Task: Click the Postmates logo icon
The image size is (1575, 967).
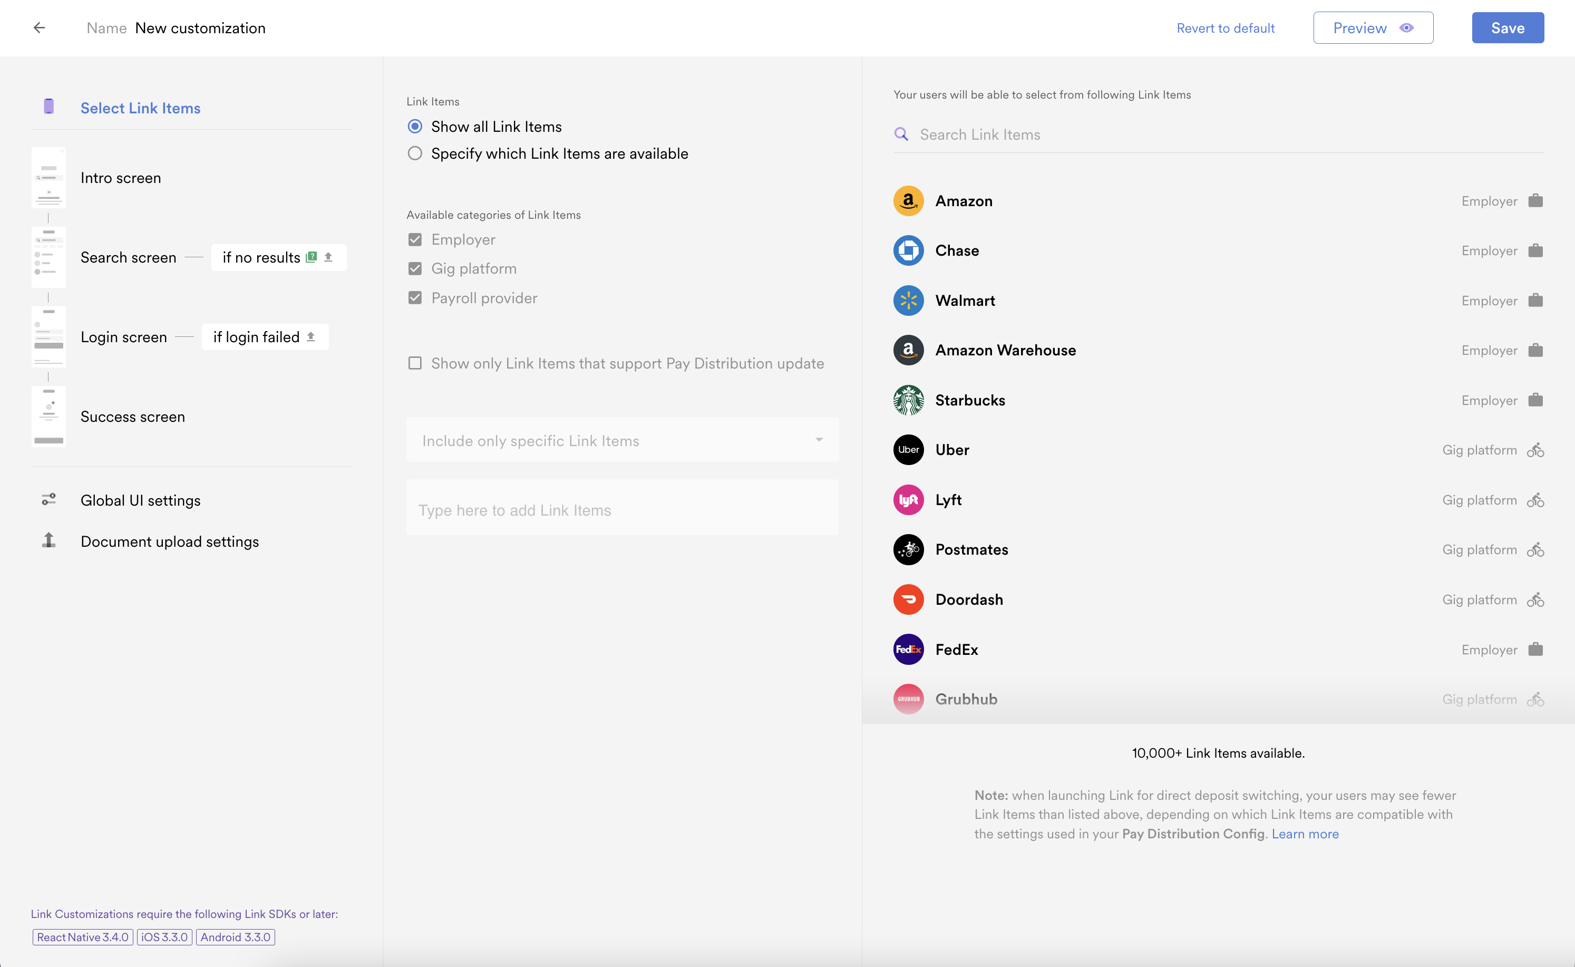Action: pyautogui.click(x=908, y=549)
